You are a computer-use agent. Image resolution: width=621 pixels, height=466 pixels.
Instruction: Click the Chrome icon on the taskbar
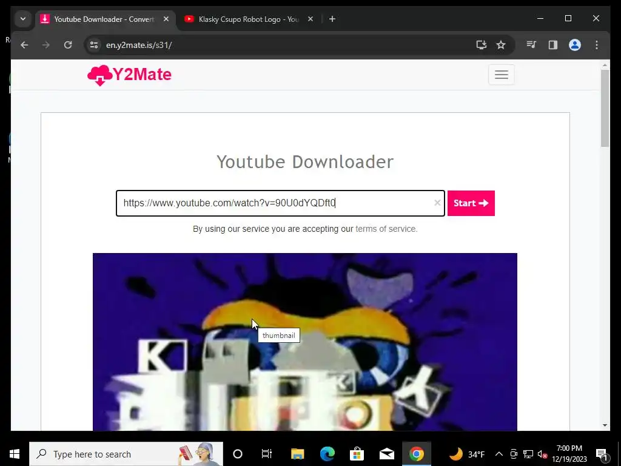(x=416, y=454)
